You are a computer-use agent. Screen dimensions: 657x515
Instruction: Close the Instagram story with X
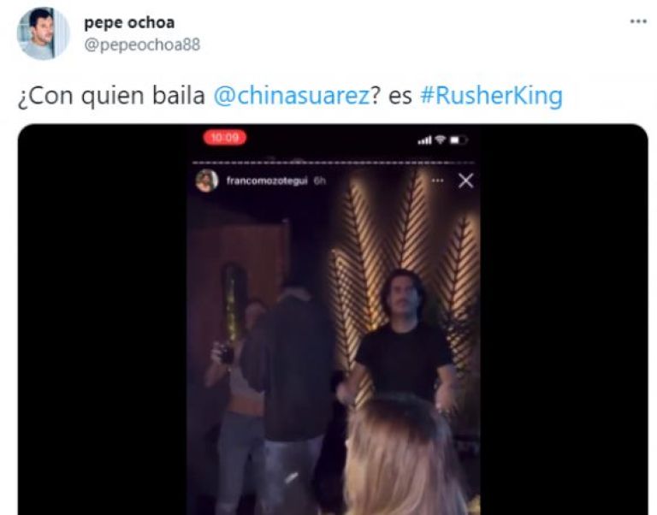pyautogui.click(x=465, y=181)
